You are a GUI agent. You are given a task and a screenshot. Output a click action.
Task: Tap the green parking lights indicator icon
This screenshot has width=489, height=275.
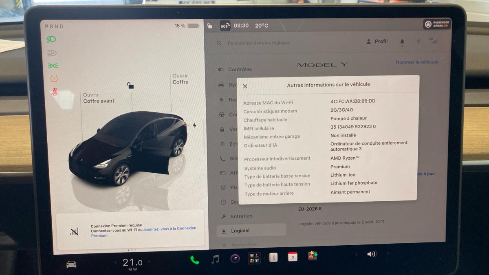(53, 66)
